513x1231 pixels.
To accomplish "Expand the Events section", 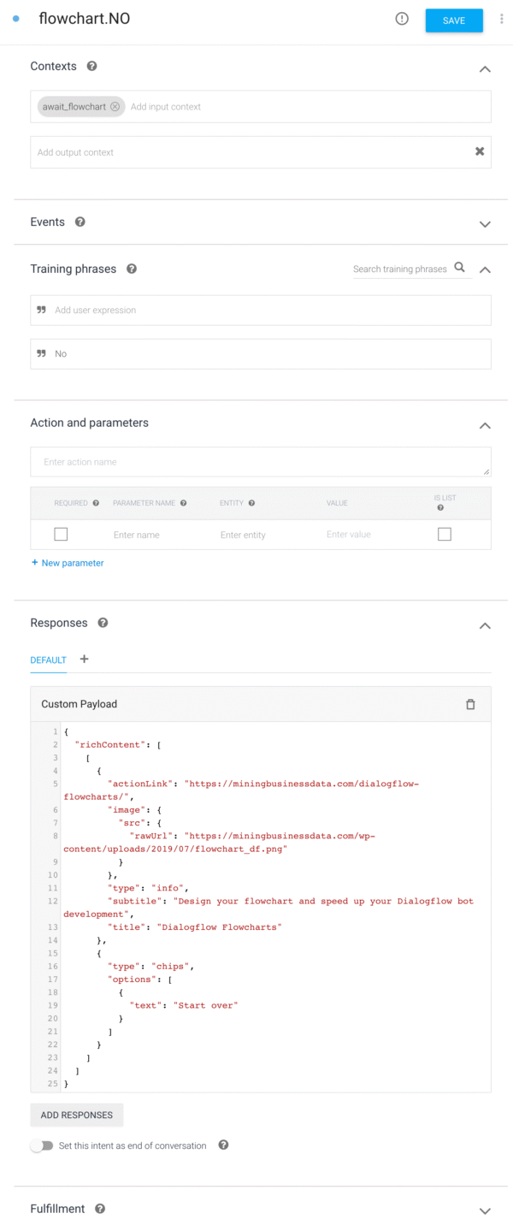I will [x=485, y=224].
